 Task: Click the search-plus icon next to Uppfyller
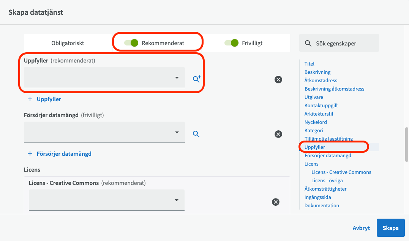(196, 79)
